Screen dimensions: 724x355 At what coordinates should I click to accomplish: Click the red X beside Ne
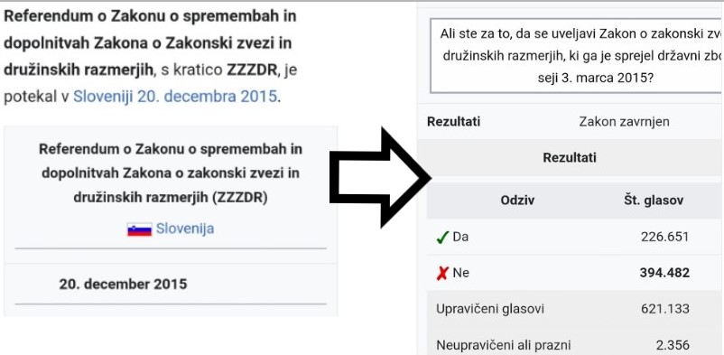coord(442,273)
